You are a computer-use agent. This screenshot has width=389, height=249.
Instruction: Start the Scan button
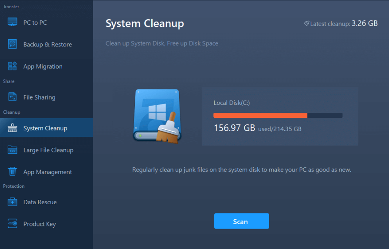tap(241, 221)
